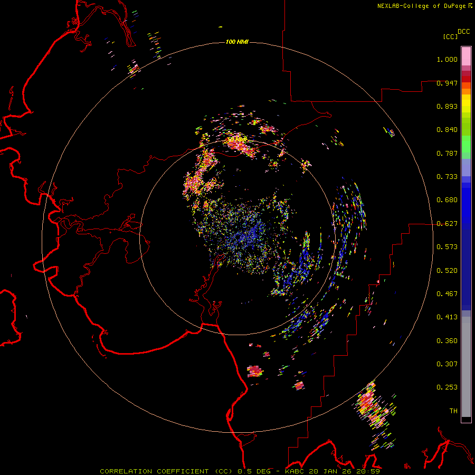Click the 0.947 color scale value

pos(447,83)
